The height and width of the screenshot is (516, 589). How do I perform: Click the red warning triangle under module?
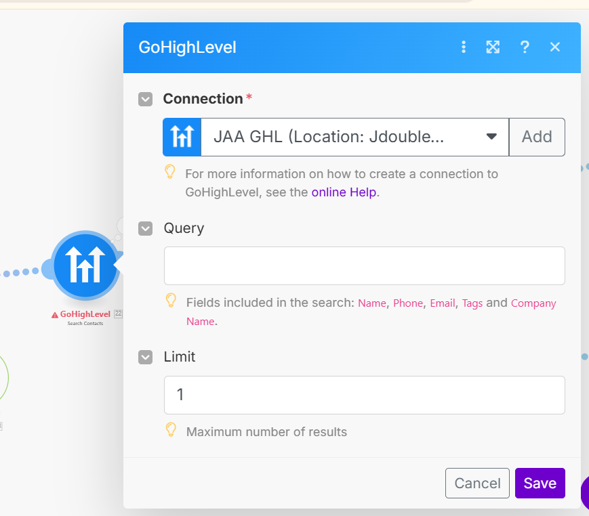(x=55, y=315)
